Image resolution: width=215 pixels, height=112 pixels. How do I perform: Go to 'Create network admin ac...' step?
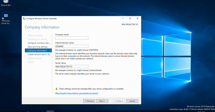click(39, 54)
